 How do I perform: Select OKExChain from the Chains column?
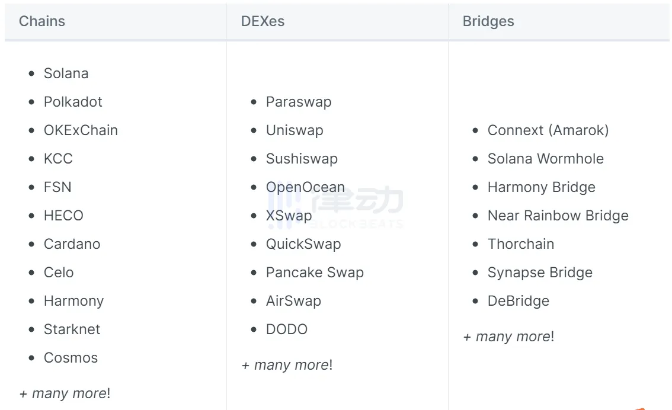pyautogui.click(x=81, y=130)
